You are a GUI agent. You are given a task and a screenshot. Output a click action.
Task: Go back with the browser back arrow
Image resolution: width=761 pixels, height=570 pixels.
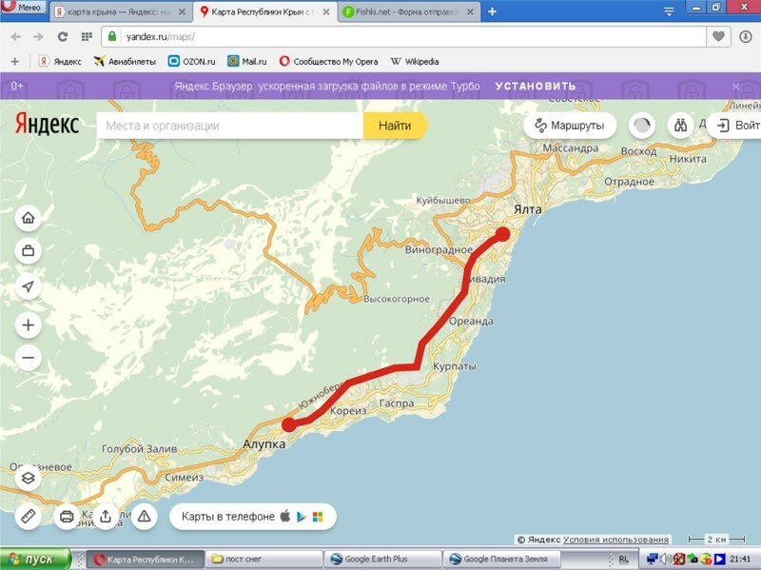15,36
